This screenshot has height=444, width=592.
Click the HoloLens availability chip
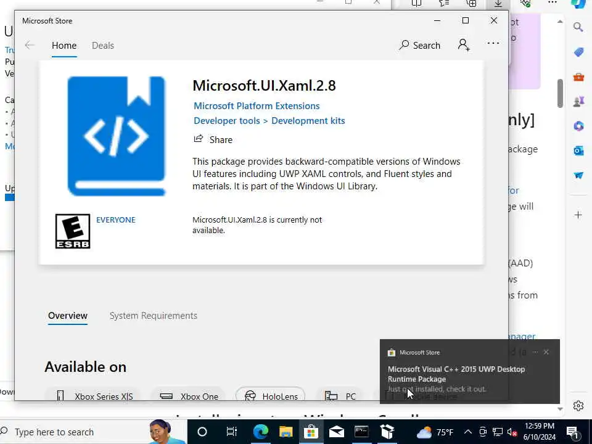pos(270,396)
